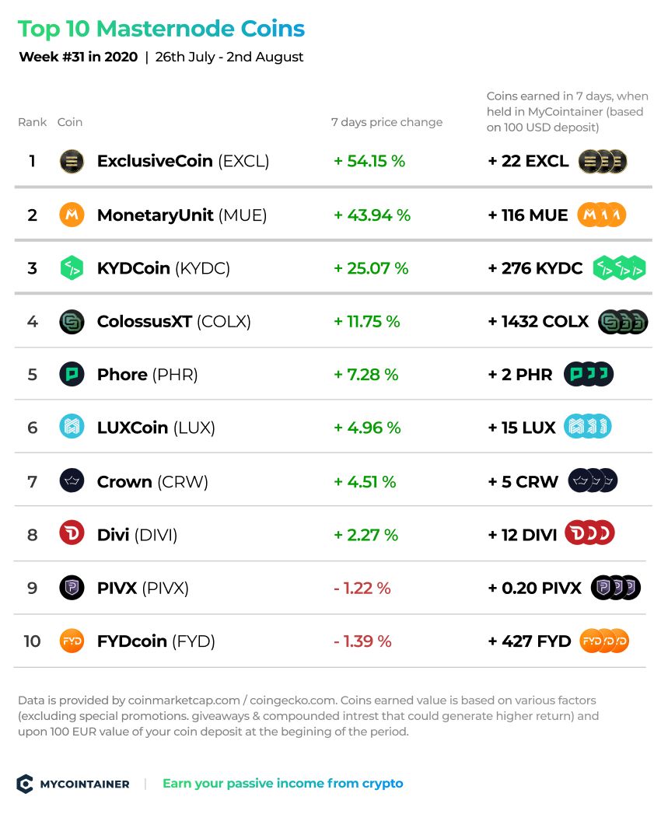Image resolution: width=668 pixels, height=821 pixels.
Task: Click the red Divi coin logo
Action: [72, 534]
